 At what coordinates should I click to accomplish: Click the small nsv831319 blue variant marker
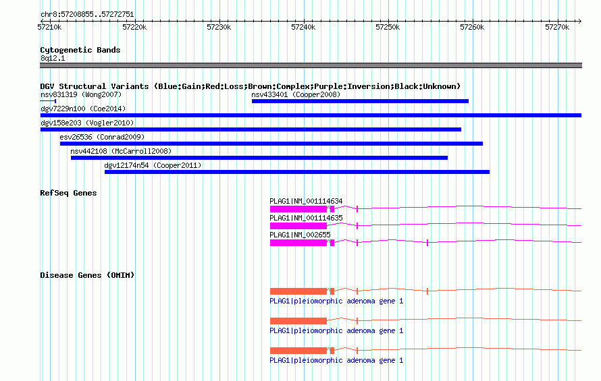point(48,101)
